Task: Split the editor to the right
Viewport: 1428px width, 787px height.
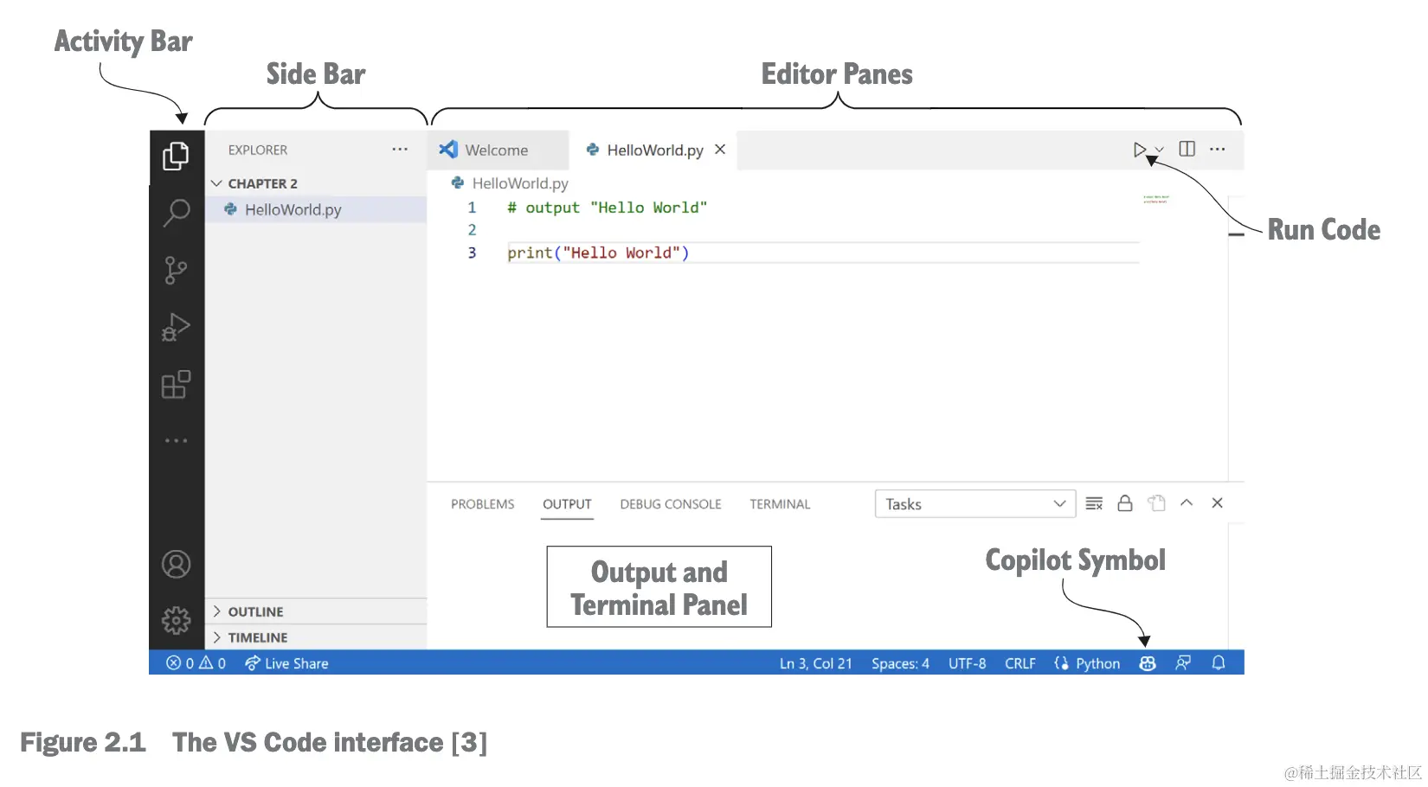Action: point(1187,149)
